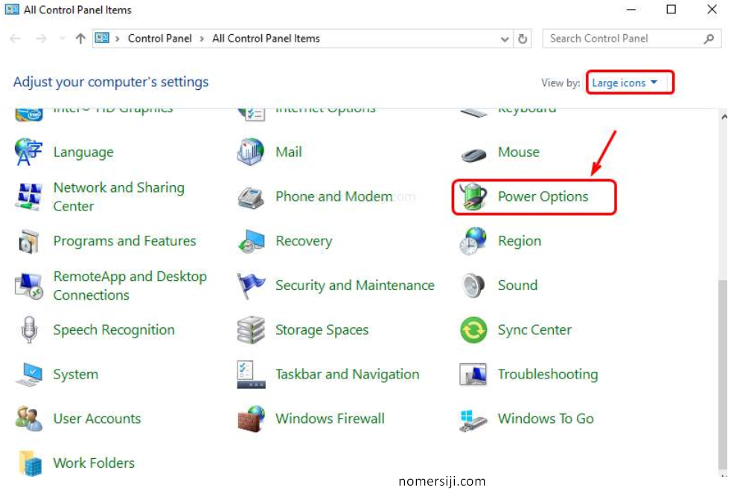Go up one level with the up arrow
This screenshot has width=731, height=496.
[x=80, y=39]
